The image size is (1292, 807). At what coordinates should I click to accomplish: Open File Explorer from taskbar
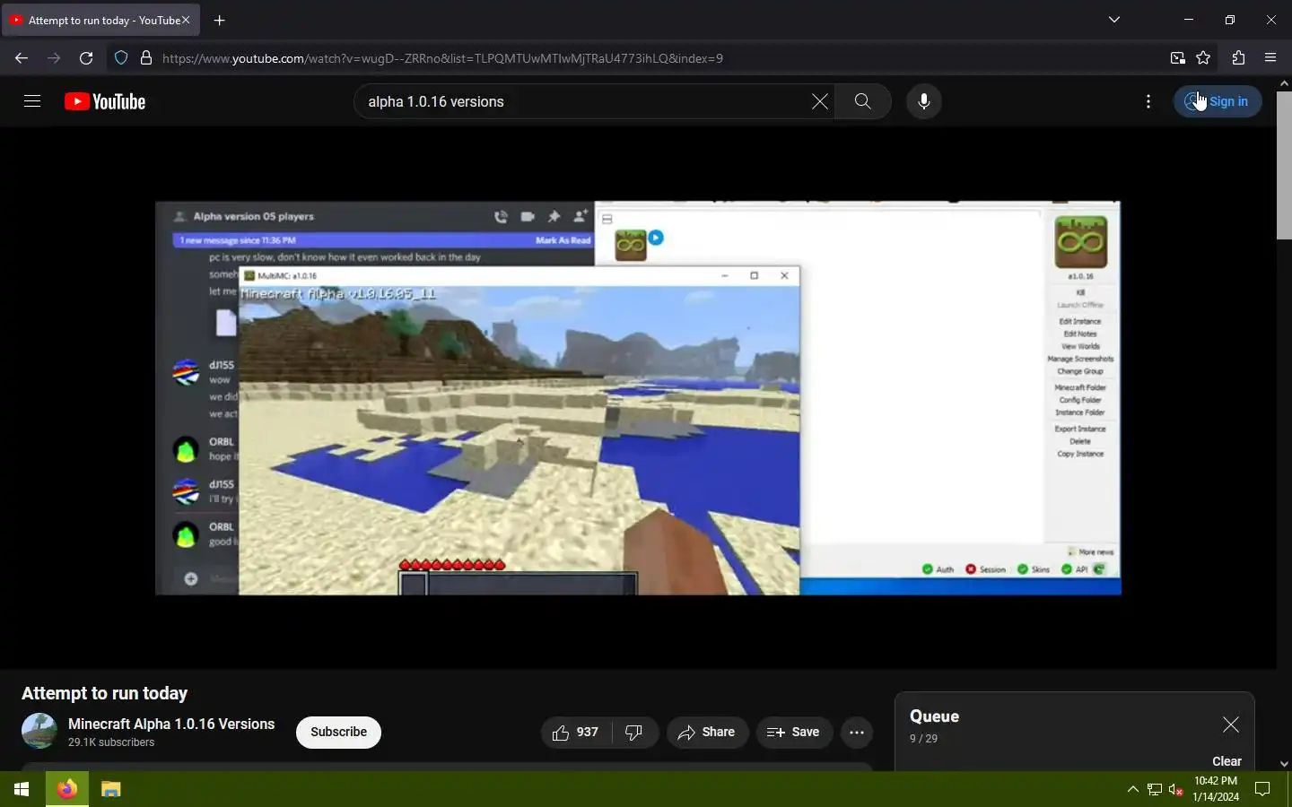tap(110, 789)
